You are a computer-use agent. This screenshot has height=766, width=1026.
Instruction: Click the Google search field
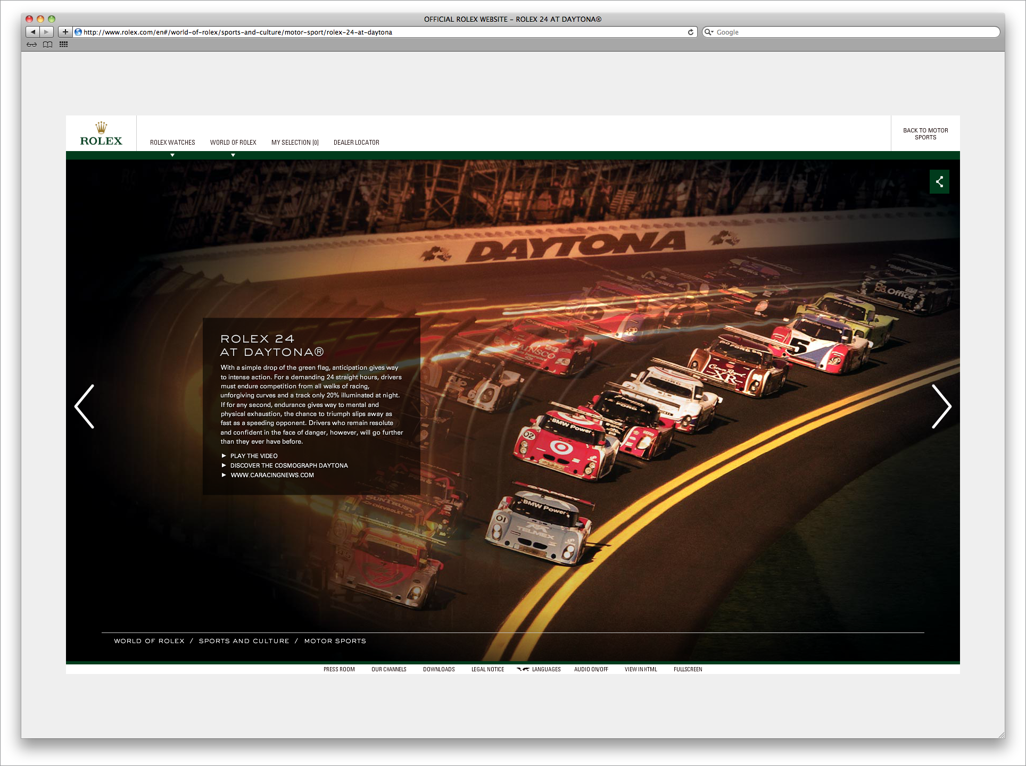[851, 32]
